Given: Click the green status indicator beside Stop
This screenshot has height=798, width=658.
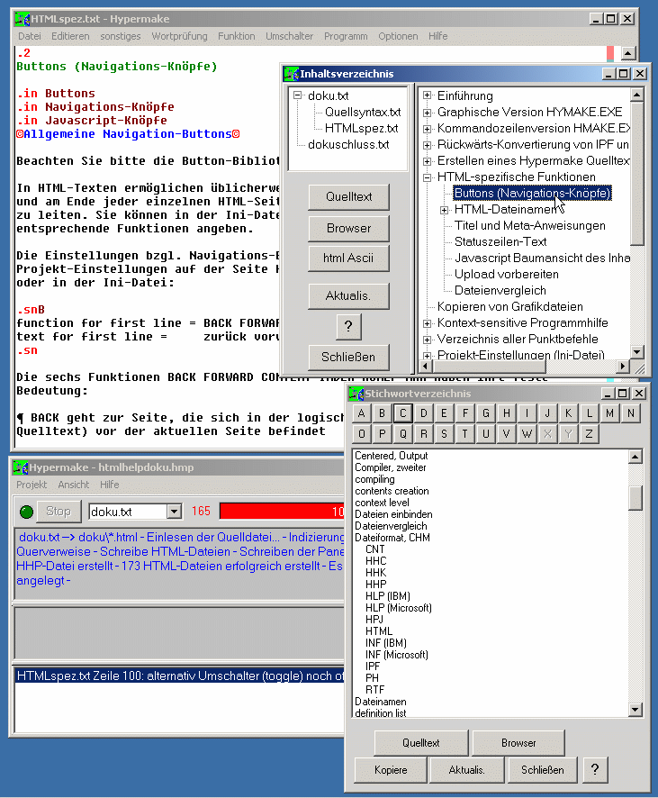Looking at the screenshot, I should (x=26, y=512).
